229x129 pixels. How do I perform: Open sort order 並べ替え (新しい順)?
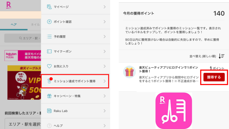[207, 56]
